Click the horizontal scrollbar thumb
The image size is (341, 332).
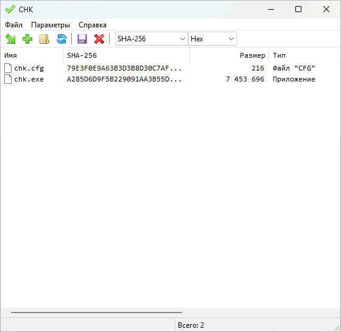click(96, 313)
